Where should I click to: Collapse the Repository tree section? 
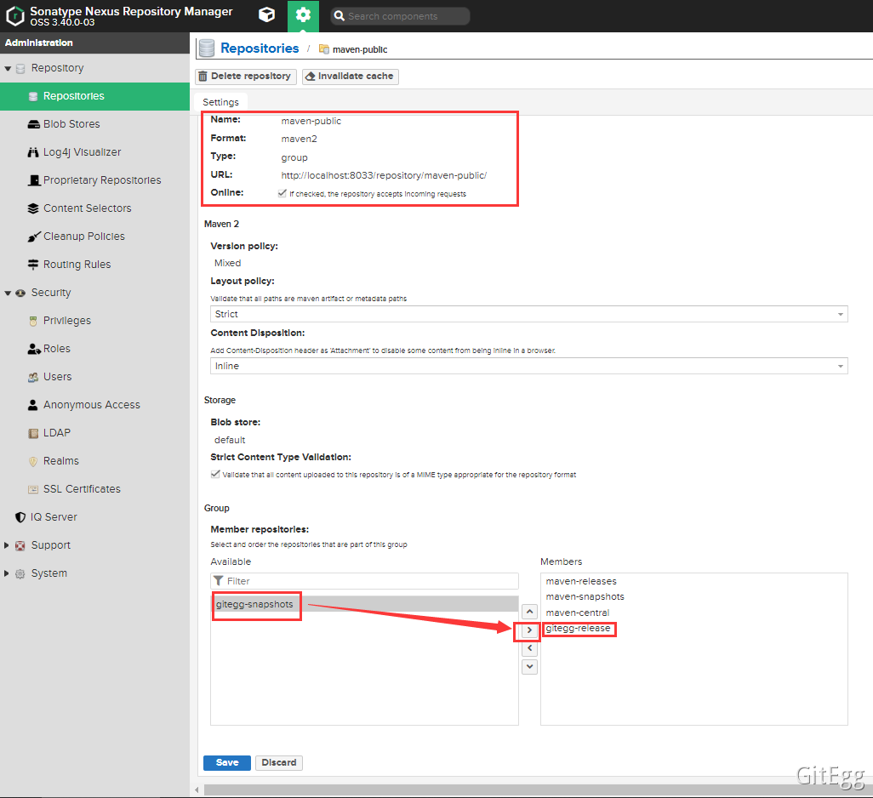click(8, 68)
